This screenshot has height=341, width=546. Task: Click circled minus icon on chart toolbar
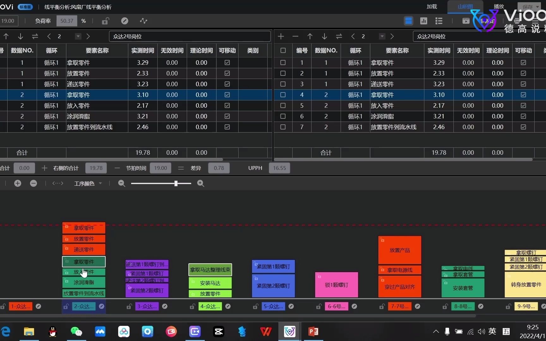33,183
